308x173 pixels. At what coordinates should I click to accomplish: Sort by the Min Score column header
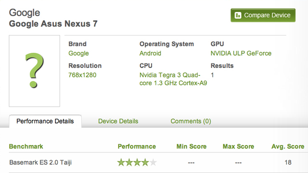[x=192, y=147]
